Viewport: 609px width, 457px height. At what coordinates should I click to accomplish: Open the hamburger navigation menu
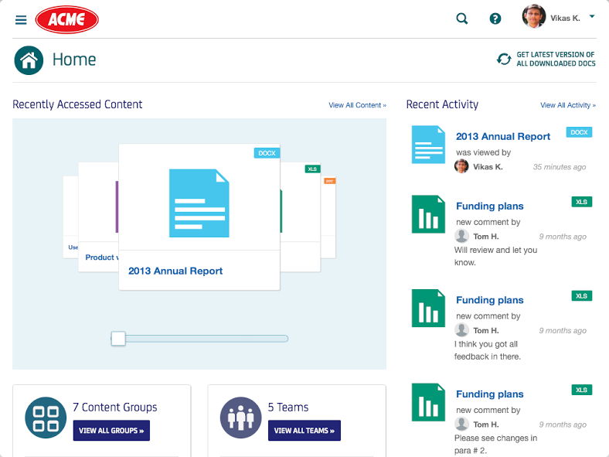(21, 20)
